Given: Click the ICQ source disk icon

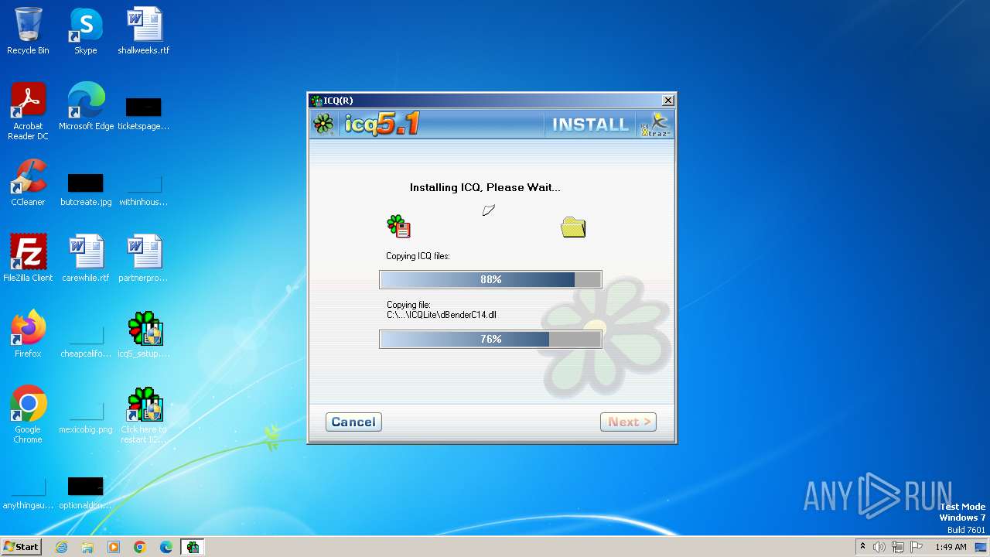Looking at the screenshot, I should click(398, 226).
